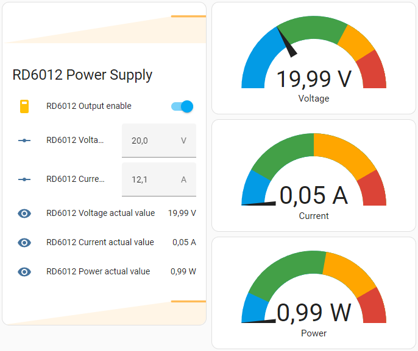Click the RD6012 Current slider icon

pyautogui.click(x=24, y=179)
